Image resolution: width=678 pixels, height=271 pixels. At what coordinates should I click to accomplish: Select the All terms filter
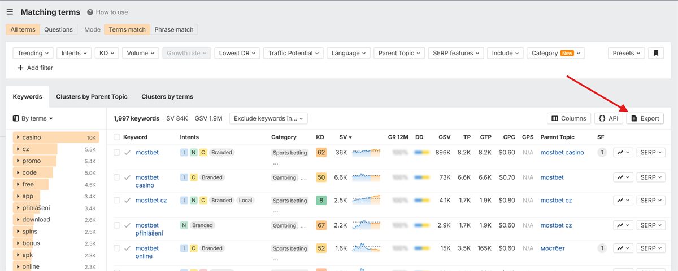click(23, 29)
